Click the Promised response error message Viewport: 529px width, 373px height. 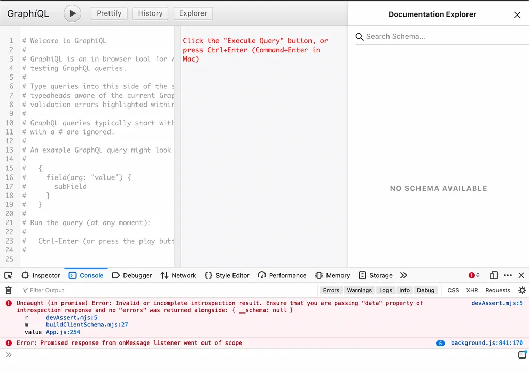pos(129,343)
